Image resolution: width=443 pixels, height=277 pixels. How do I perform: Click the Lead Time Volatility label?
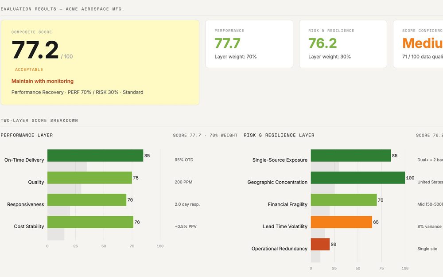point(285,226)
